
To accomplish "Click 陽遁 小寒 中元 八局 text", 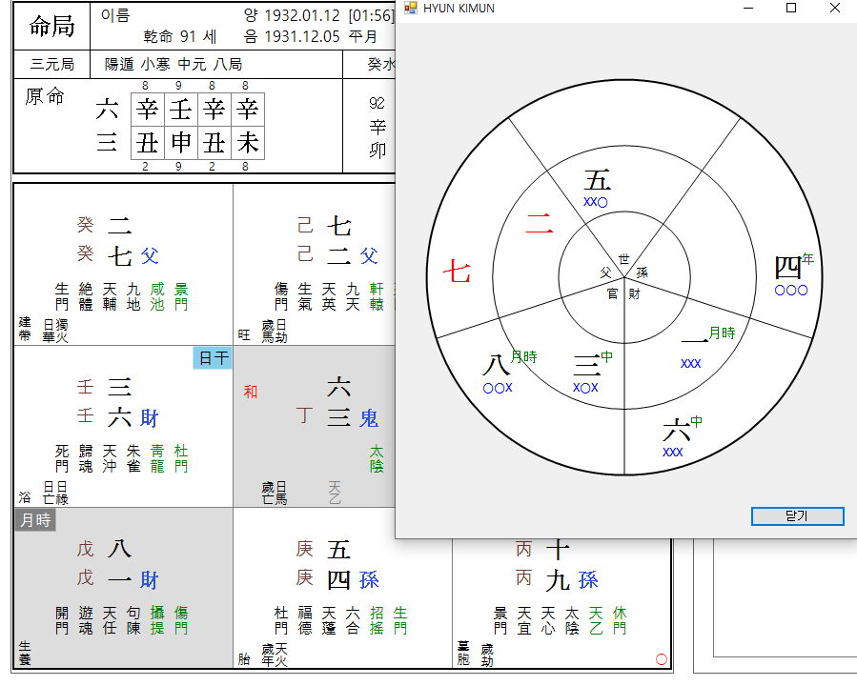I will point(173,64).
